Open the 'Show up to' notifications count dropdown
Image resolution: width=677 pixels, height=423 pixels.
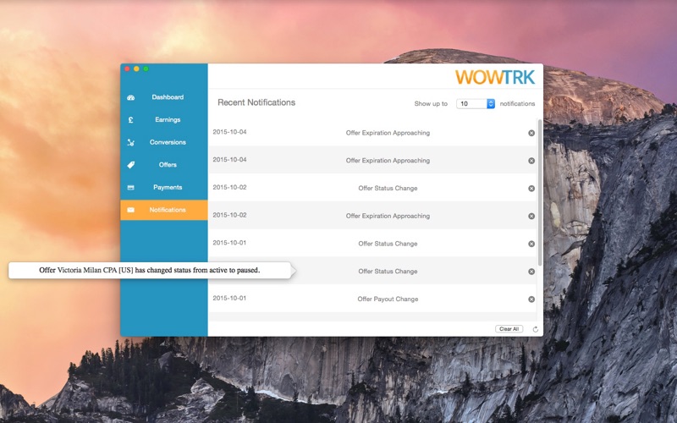pyautogui.click(x=476, y=104)
